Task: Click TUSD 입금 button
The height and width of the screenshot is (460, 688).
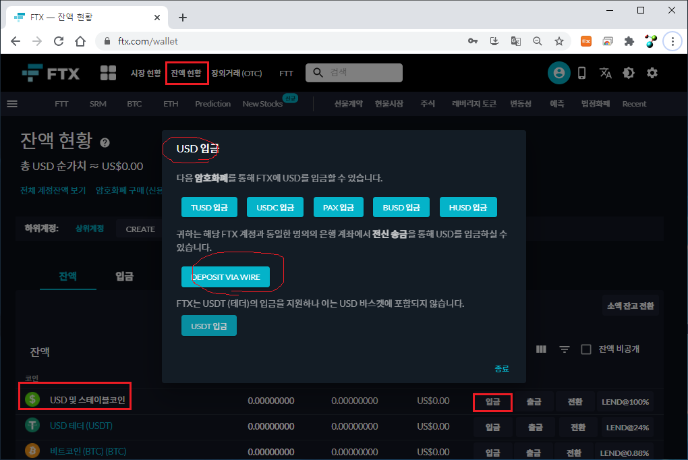Action: 209,207
